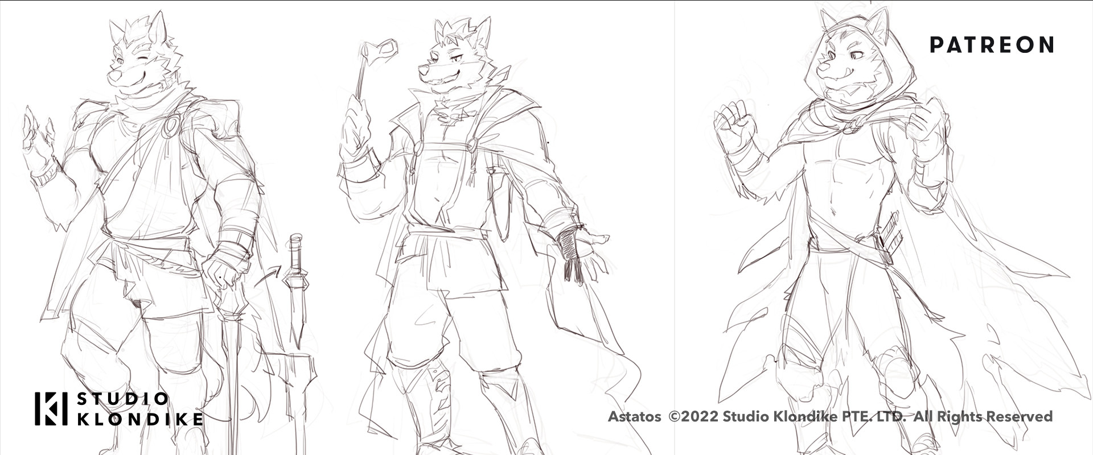The height and width of the screenshot is (455, 1093).
Task: Click the Studio Klondike K logo icon
Action: tap(51, 408)
